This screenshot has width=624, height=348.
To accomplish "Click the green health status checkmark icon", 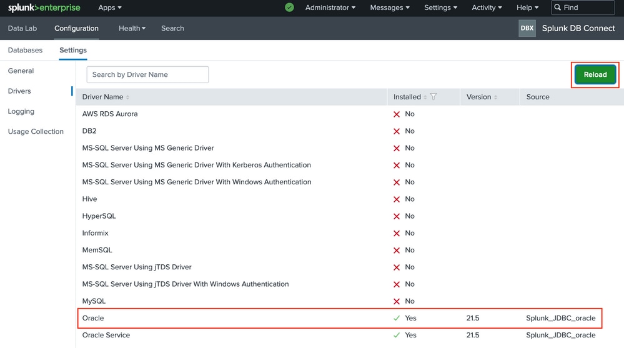I will click(289, 7).
